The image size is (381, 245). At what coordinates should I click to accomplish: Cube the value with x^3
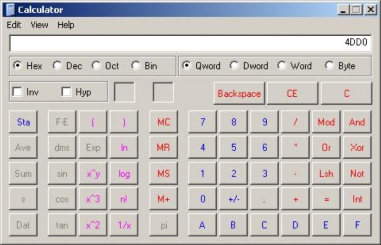click(93, 199)
